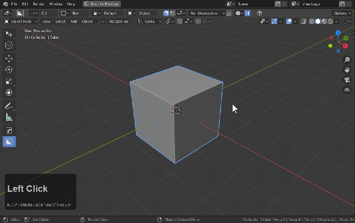Click the pan hand viewport icon

pos(347,70)
